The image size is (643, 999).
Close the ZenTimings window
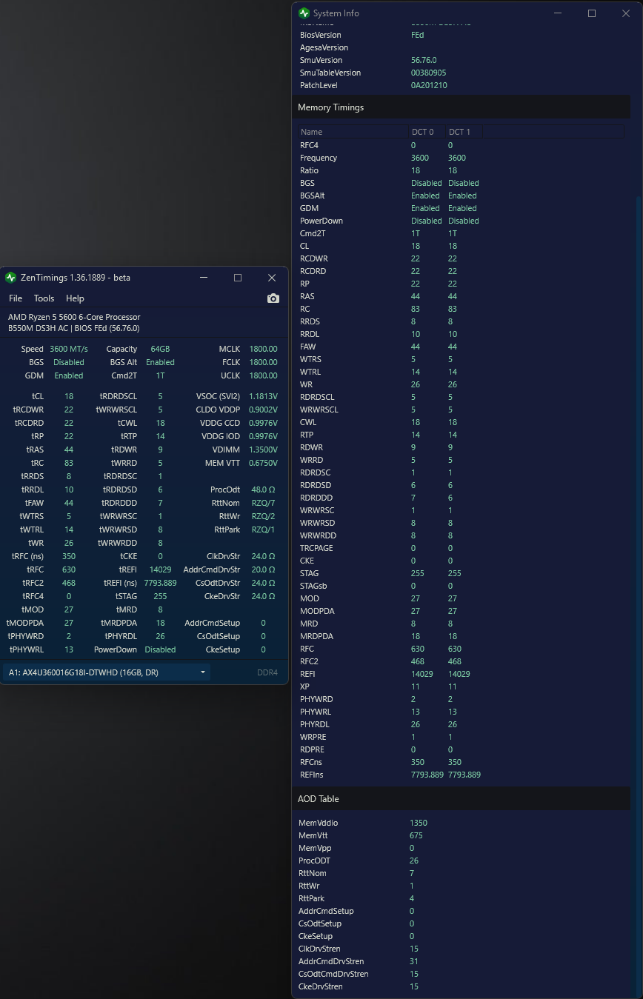pos(272,278)
